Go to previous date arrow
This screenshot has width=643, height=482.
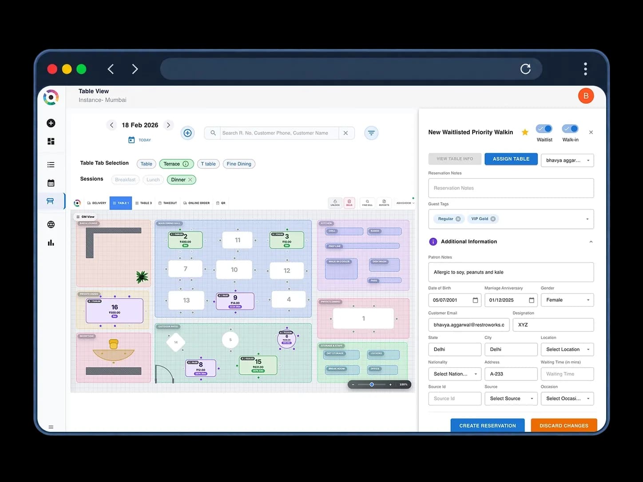click(x=111, y=125)
